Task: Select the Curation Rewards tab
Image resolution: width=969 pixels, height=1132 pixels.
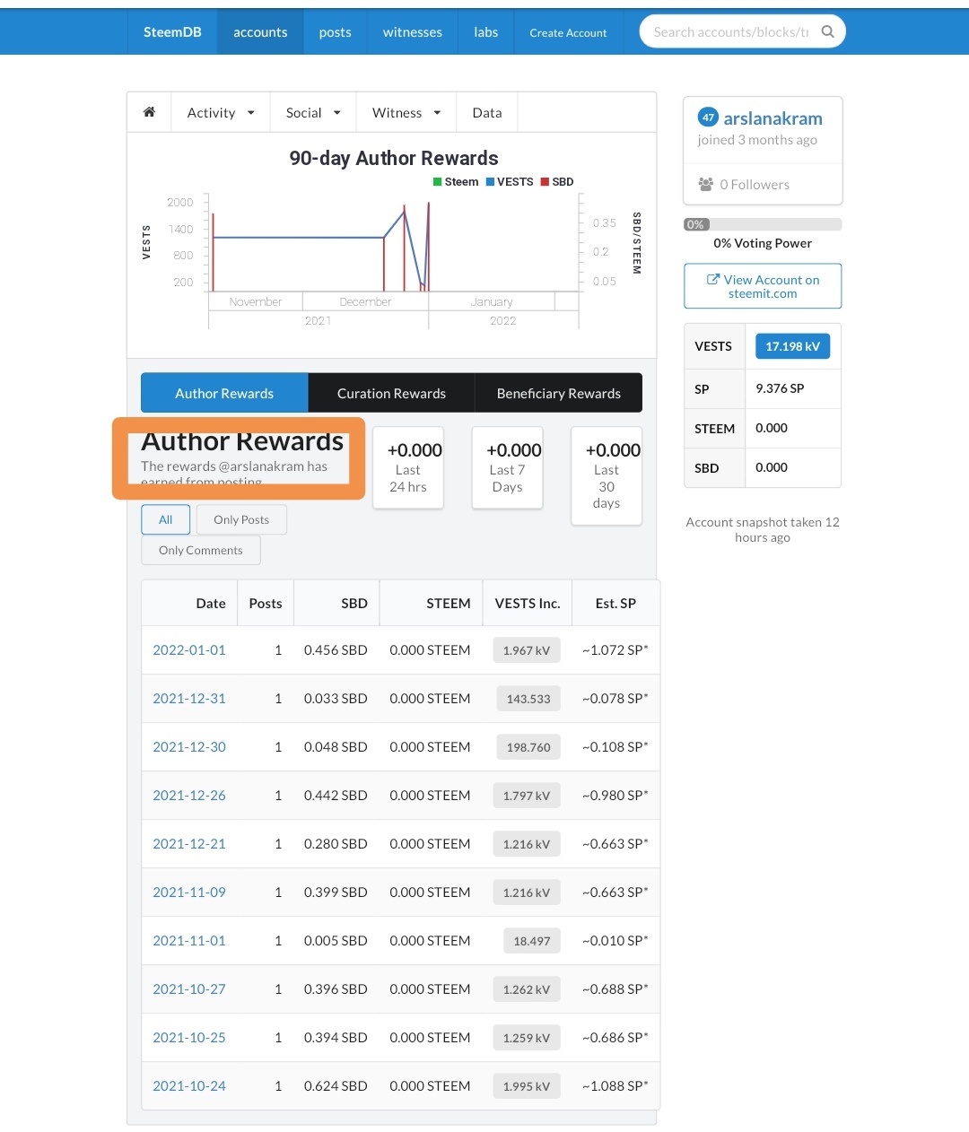Action: [391, 393]
